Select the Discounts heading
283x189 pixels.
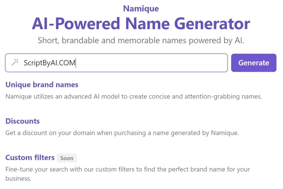(x=22, y=121)
